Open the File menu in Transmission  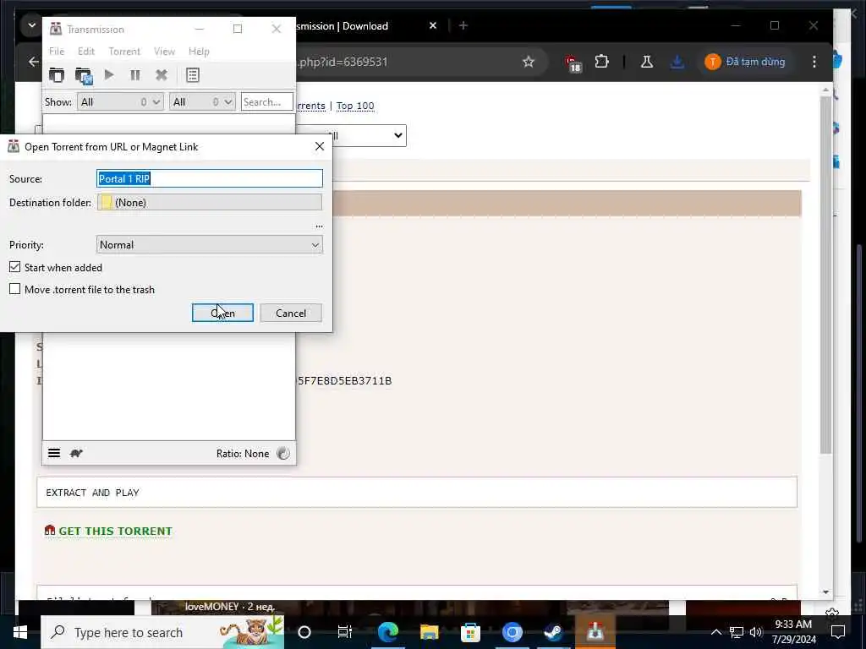[57, 52]
